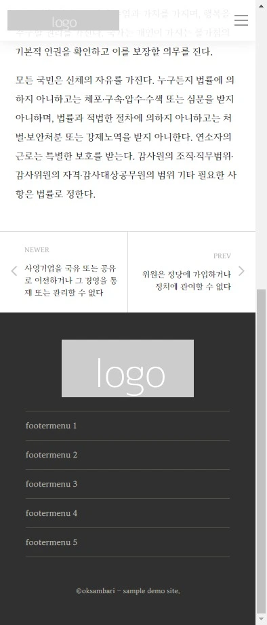This screenshot has height=625, width=267.
Task: Click the PREV label
Action: click(222, 256)
